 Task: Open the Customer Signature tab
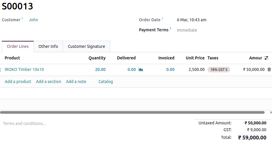pos(86,46)
